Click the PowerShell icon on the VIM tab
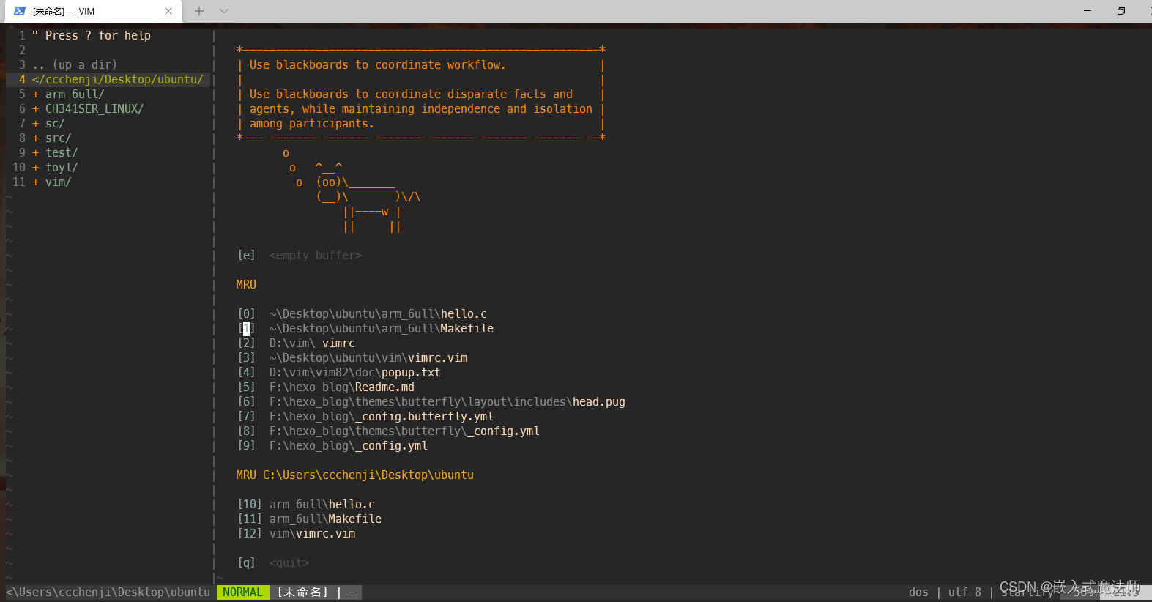 (20, 11)
